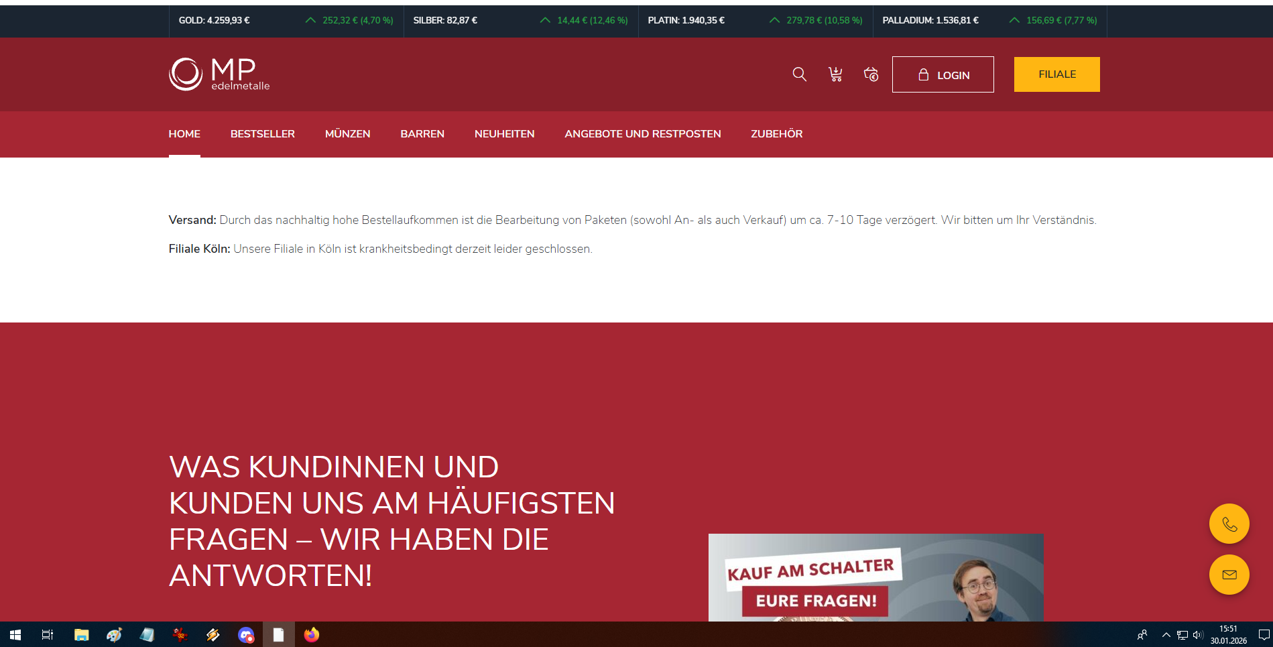The height and width of the screenshot is (647, 1273).
Task: Open the taskbar clock showing 15:51
Action: [x=1228, y=634]
